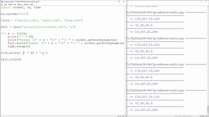Click the IDLE file icon in editor title bar

point(2,2)
